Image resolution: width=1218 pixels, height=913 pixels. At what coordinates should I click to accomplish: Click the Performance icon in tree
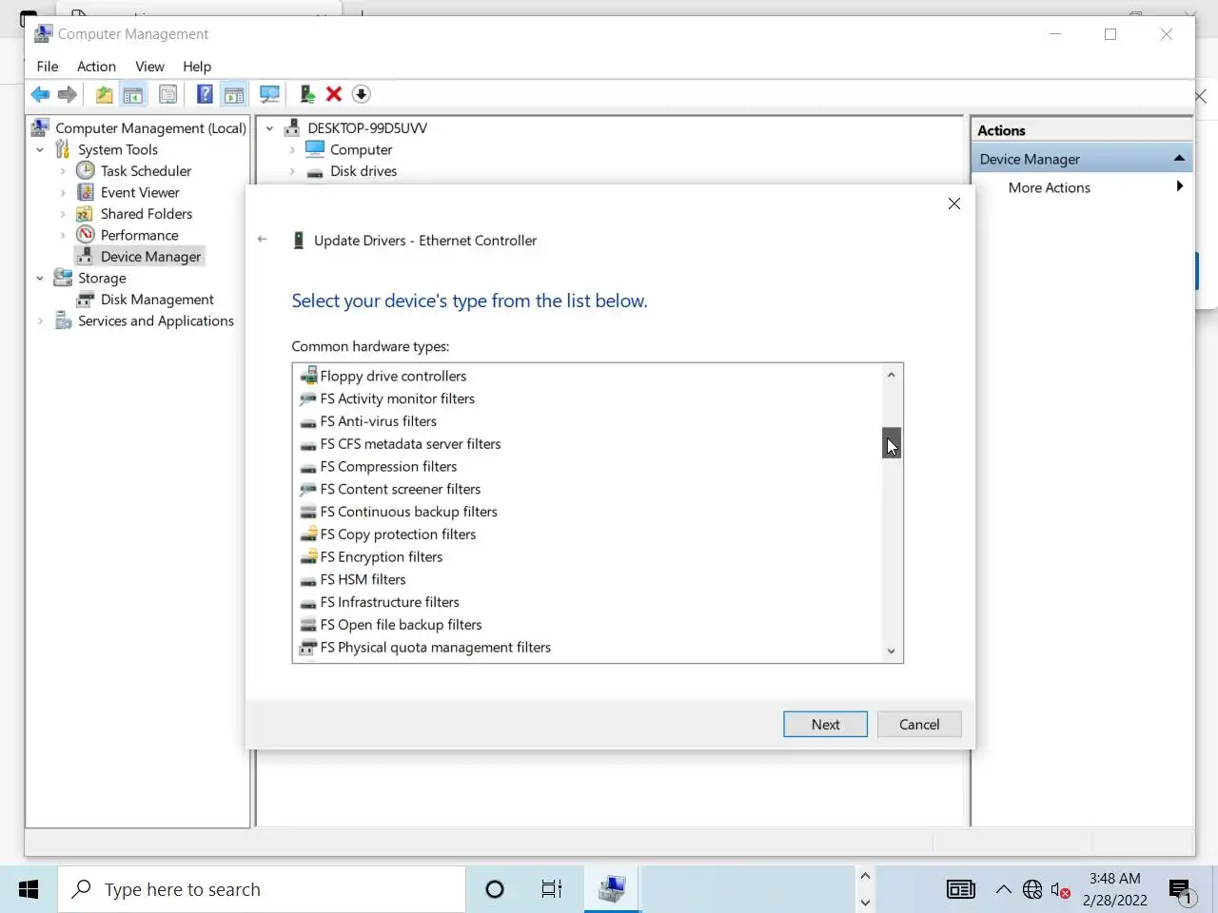pos(86,235)
